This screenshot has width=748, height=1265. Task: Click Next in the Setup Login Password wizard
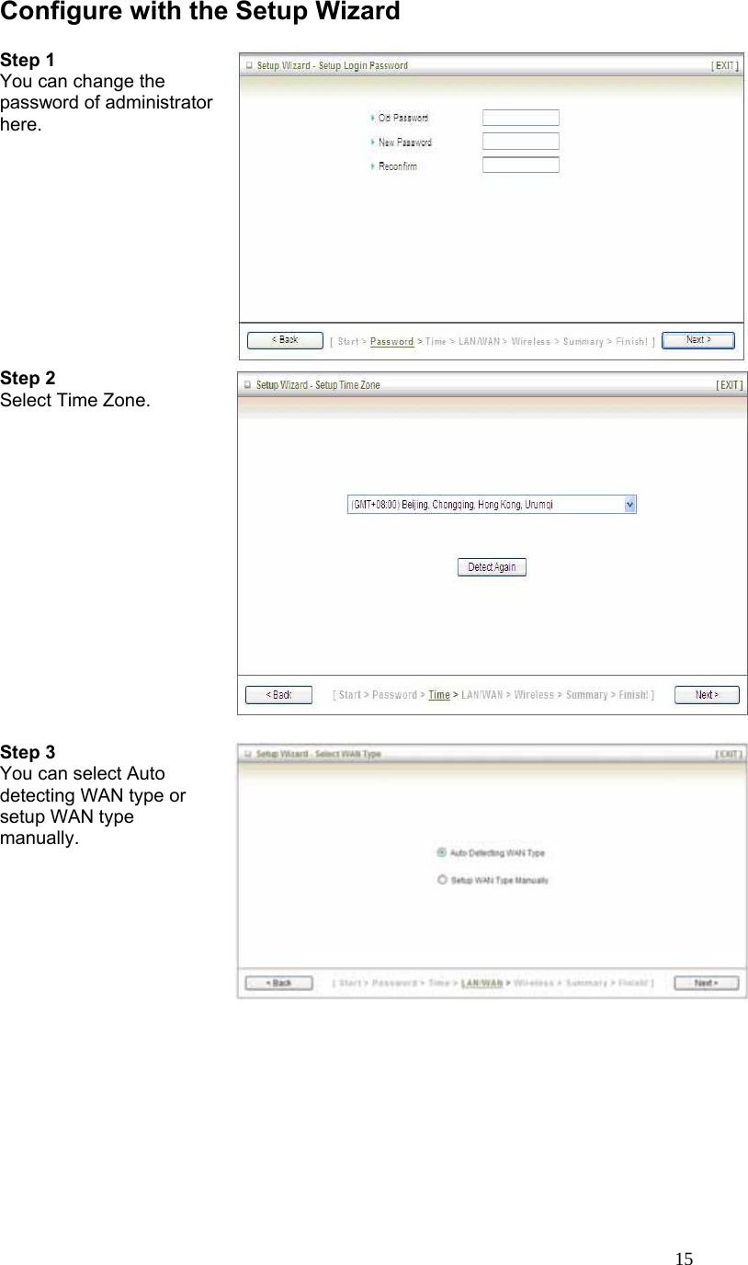coord(698,340)
